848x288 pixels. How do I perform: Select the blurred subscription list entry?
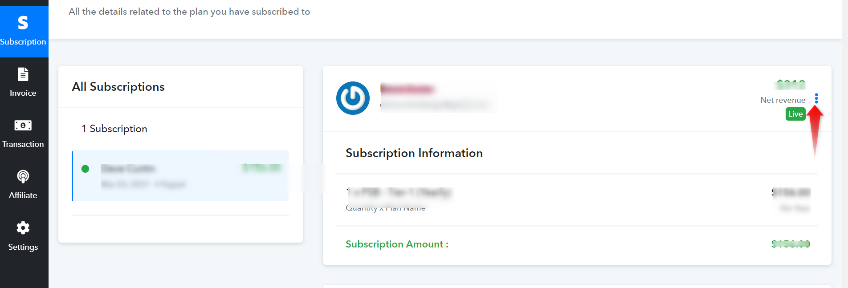180,176
